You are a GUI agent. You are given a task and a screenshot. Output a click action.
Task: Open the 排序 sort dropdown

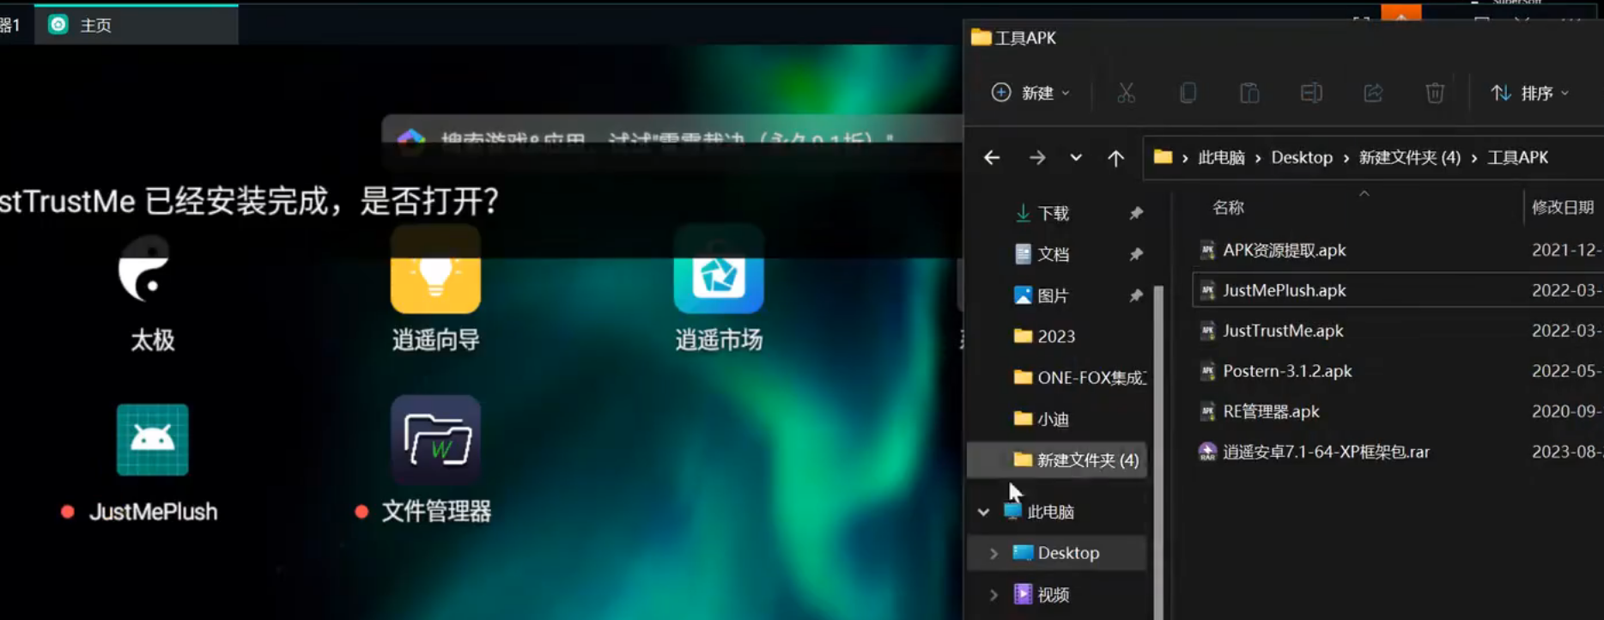(x=1530, y=93)
